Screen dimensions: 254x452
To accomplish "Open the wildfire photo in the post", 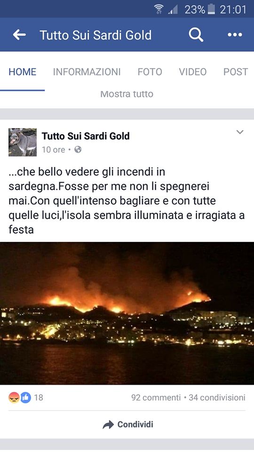I will coord(127,313).
